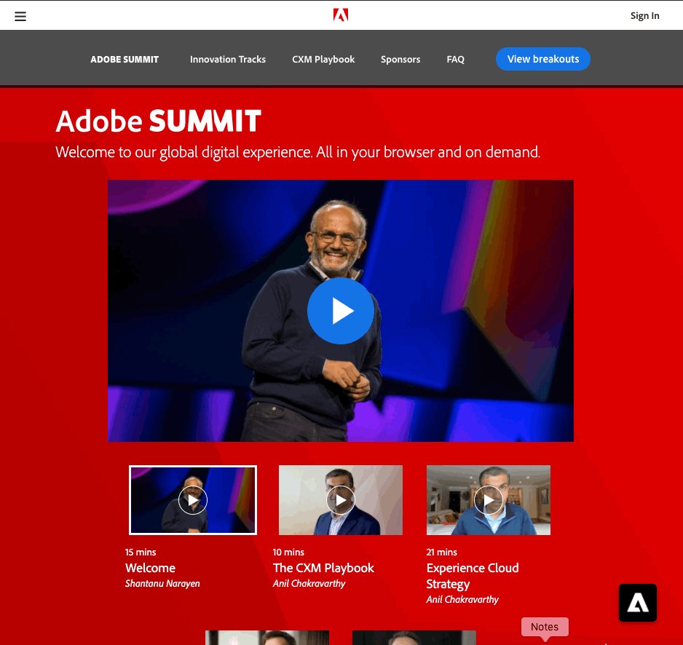Click the 10 mins duration label

[288, 553]
